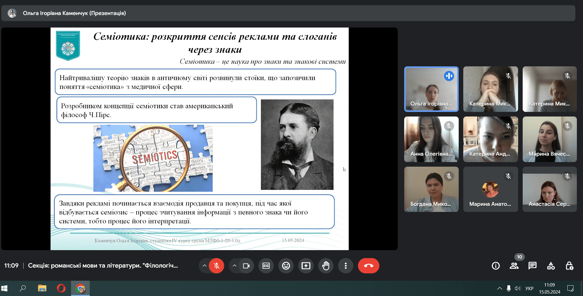This screenshot has width=583, height=296.
Task: Select Ольга Ігорівна's pinned video tile
Action: (431, 89)
